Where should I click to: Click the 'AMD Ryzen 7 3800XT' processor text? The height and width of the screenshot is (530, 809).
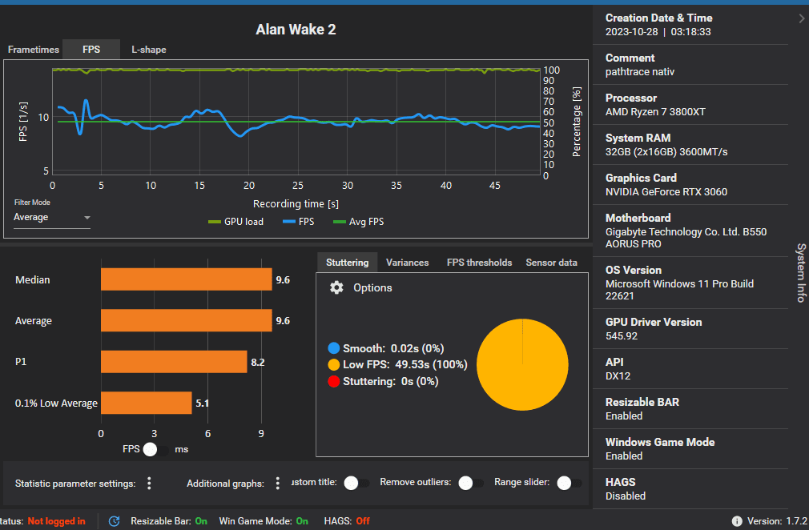click(x=655, y=112)
